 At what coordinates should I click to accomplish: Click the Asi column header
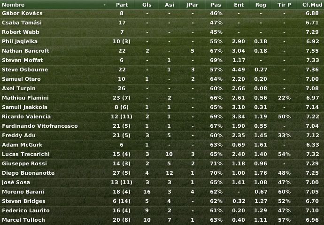pyautogui.click(x=170, y=5)
